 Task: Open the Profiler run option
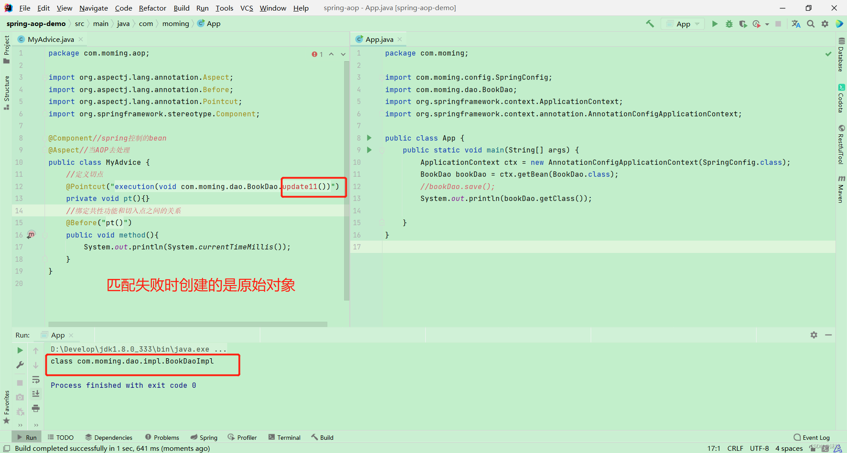tap(757, 24)
